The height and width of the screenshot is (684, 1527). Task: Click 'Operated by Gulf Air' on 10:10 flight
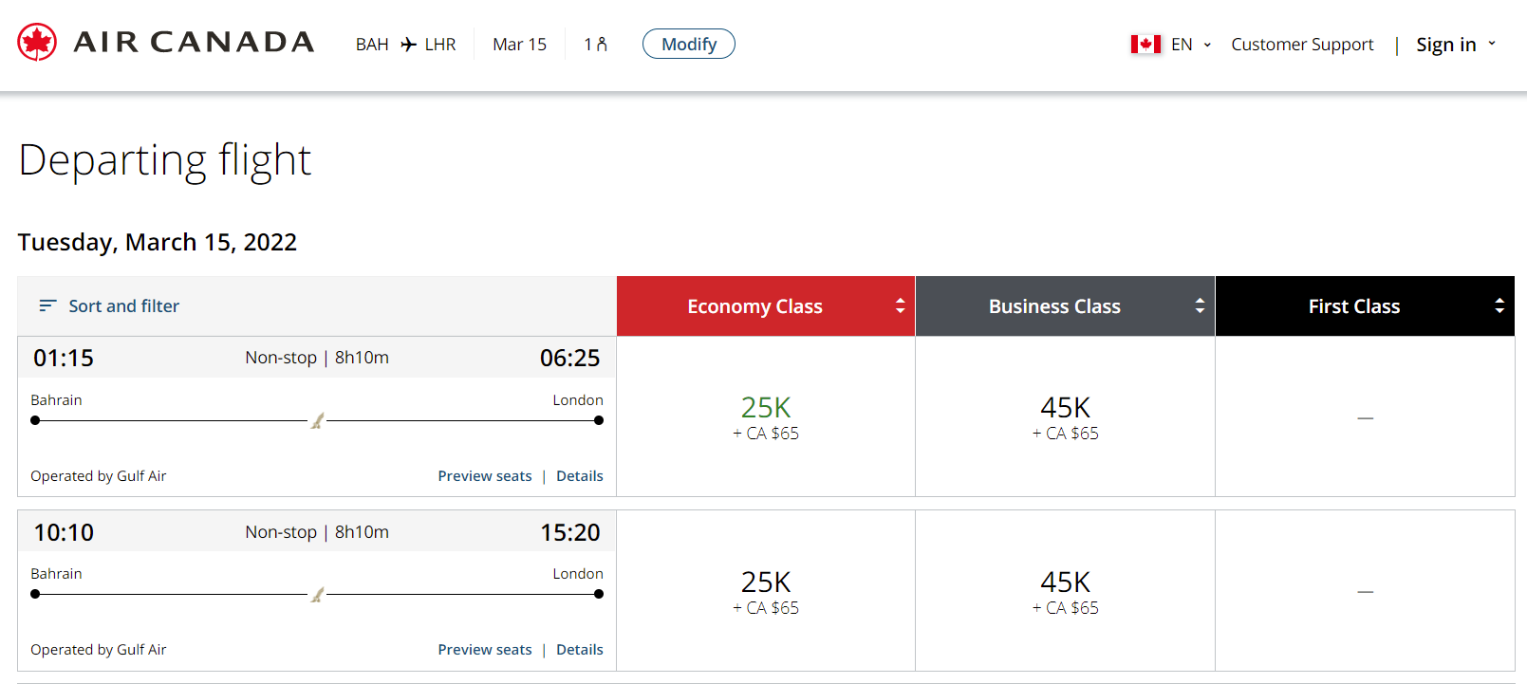[99, 650]
